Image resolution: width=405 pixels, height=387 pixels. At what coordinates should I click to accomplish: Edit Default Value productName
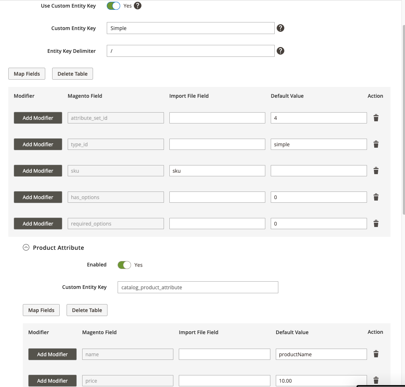pos(321,354)
